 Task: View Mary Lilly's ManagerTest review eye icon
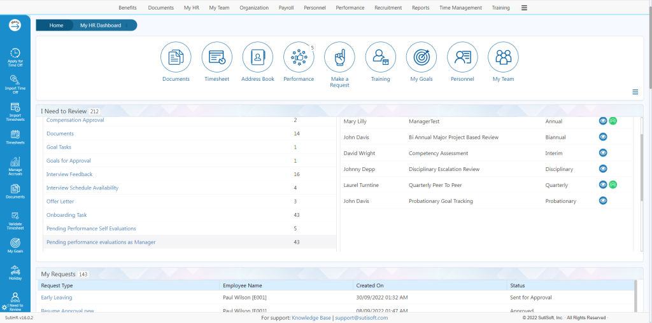click(603, 121)
